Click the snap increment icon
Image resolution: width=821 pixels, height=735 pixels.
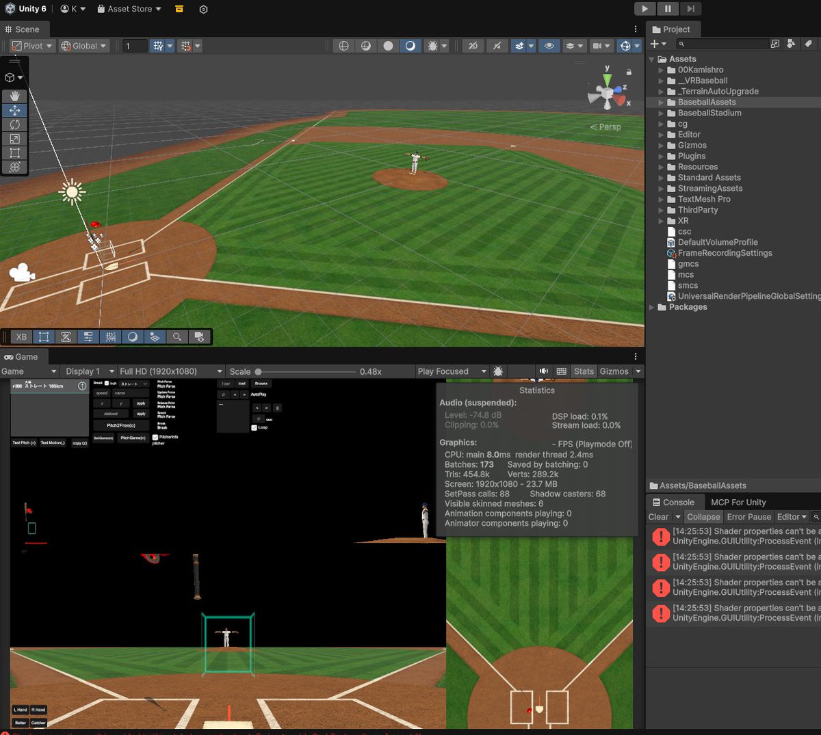(185, 46)
